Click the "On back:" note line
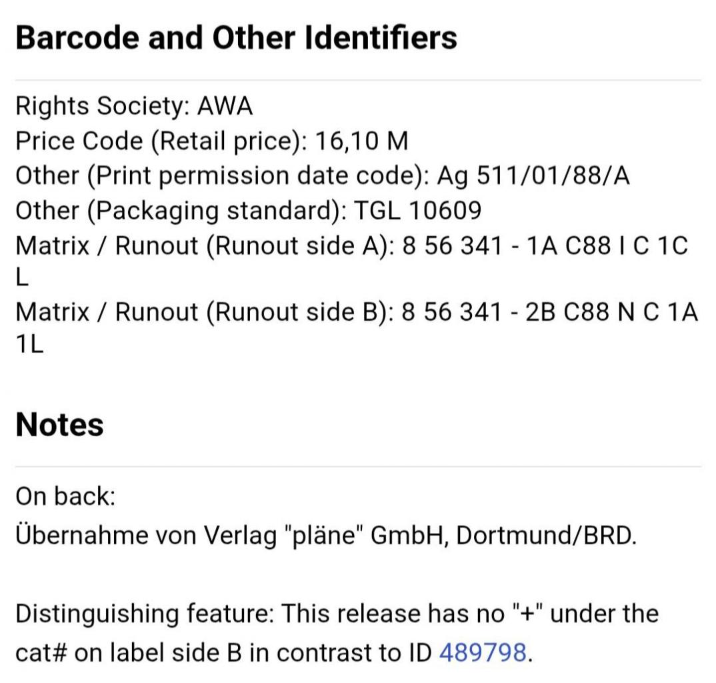Screen dimensions: 716x683 65,496
